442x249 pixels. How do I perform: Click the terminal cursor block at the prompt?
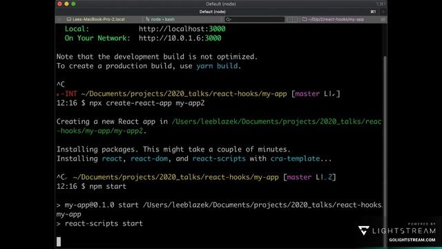point(59,241)
